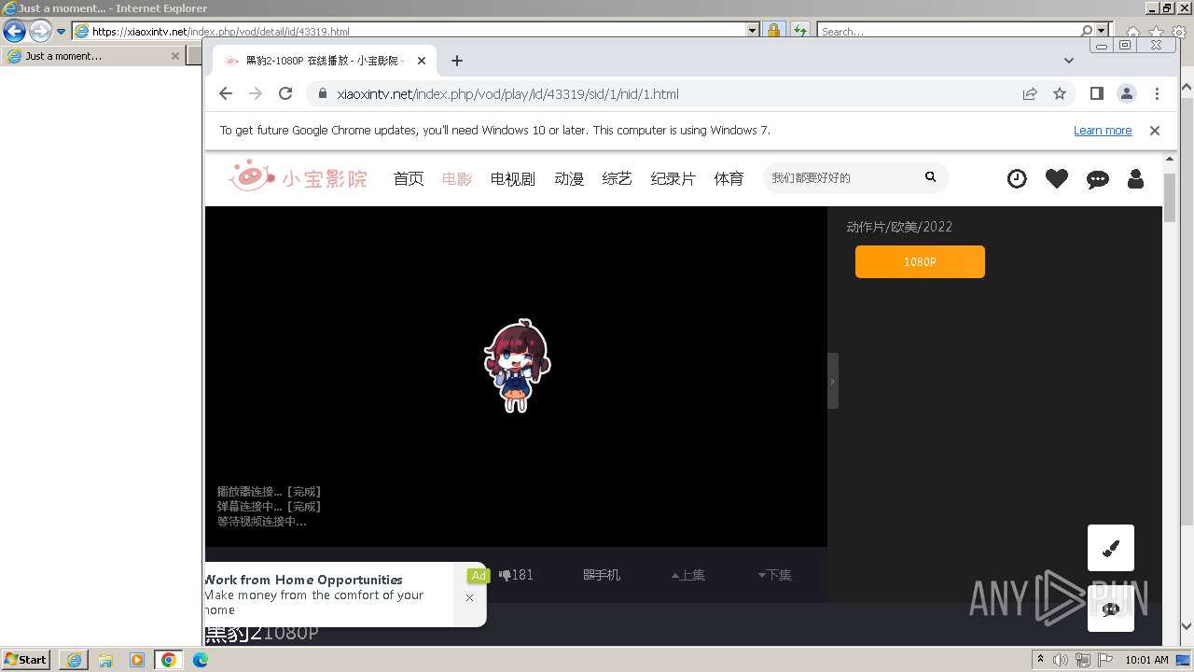Viewport: 1194px width, 672px height.
Task: Click the thumbs-down 181 counter
Action: [517, 575]
